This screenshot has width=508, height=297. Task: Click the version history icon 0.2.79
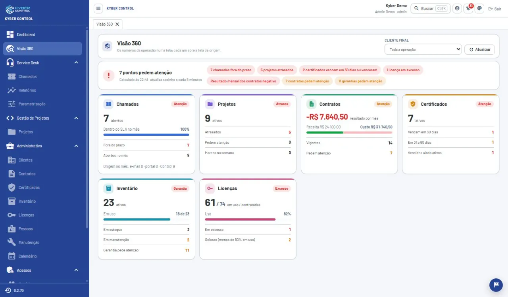(x=8, y=290)
